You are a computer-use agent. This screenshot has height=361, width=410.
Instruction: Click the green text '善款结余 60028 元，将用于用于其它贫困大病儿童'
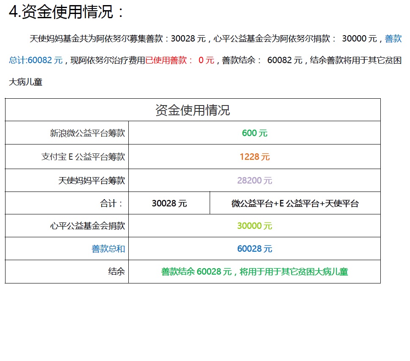pos(255,272)
